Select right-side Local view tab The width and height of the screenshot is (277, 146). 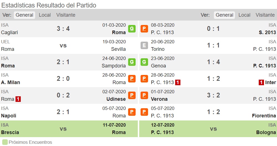click(244, 15)
